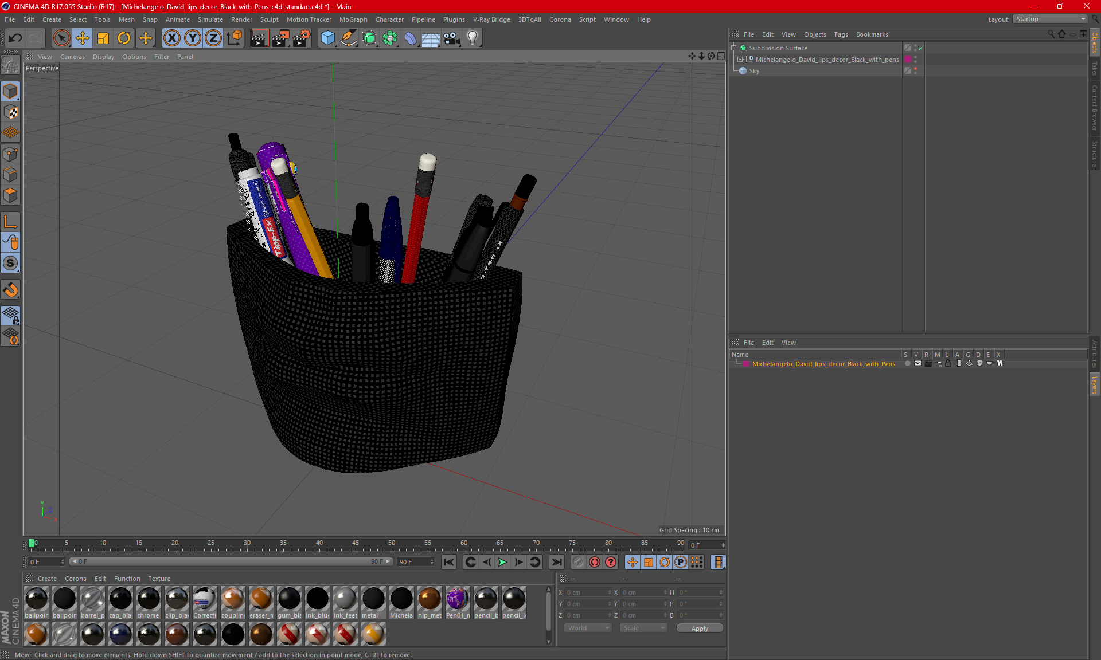Toggle Subdivision Surface enable checkmark
Viewport: 1101px width, 660px height.
[x=920, y=48]
